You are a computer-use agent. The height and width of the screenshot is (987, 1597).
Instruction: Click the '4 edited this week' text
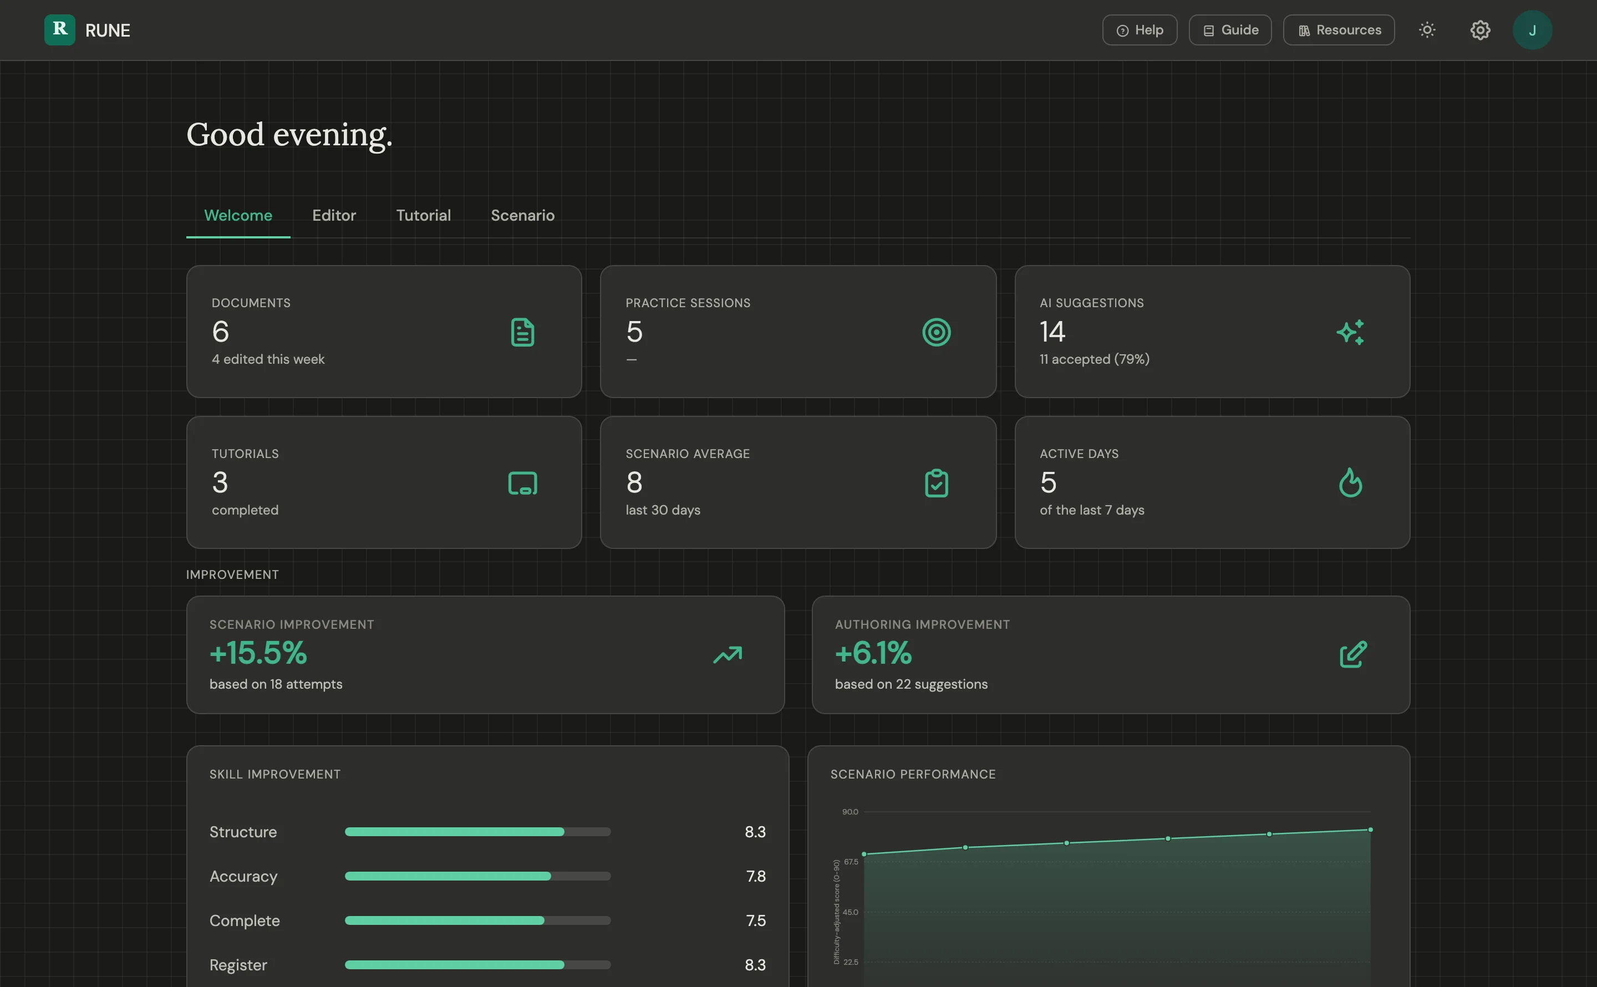tap(268, 359)
